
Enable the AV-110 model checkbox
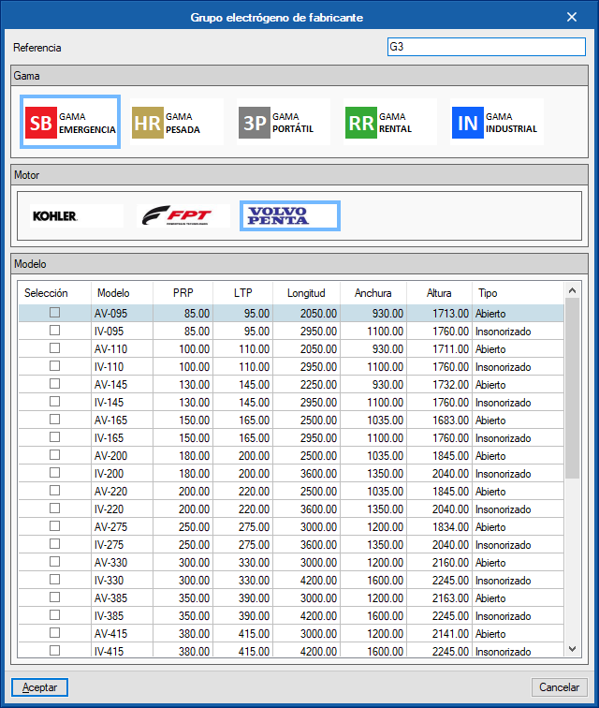[x=54, y=348]
